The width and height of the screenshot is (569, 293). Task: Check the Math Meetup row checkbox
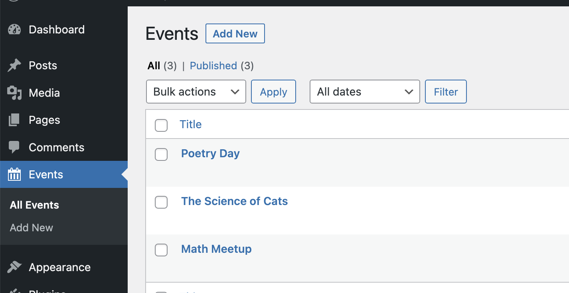[x=161, y=250]
